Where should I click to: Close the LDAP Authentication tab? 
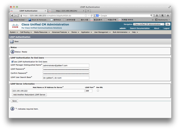(45, 11)
